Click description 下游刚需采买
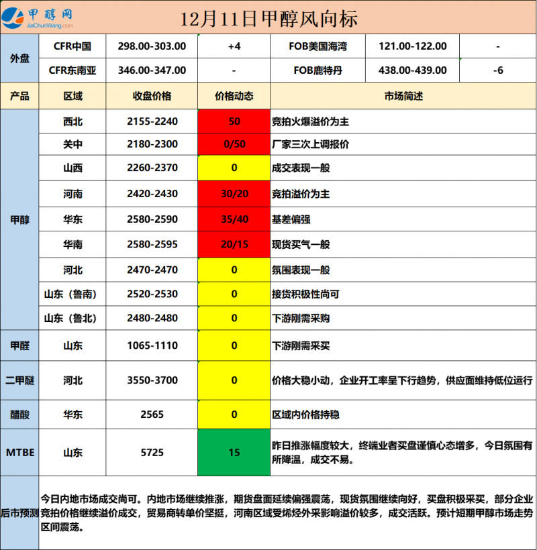This screenshot has width=537, height=550. point(301,346)
